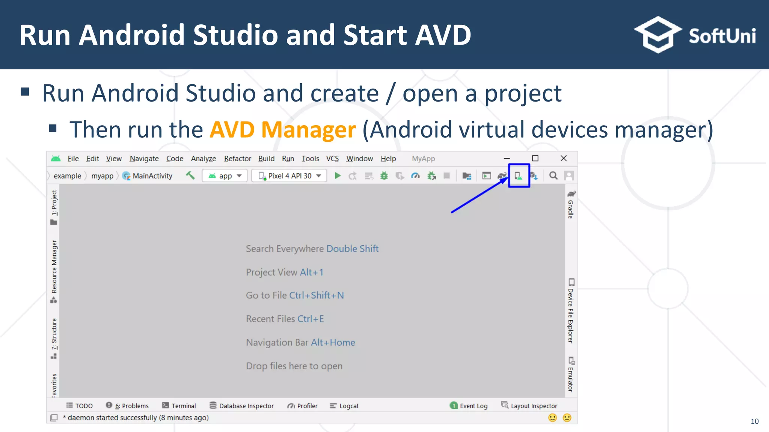
Task: Open the Run Anything icon in toolbar
Action: (x=486, y=175)
